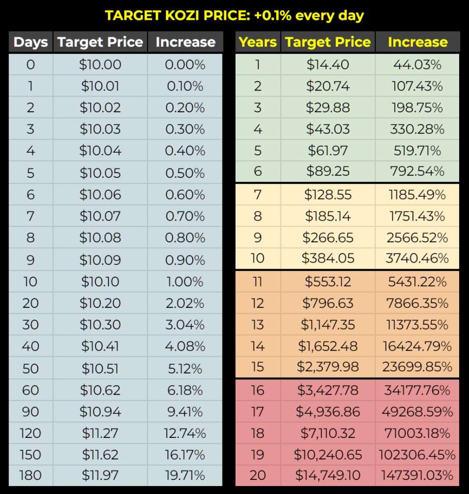The width and height of the screenshot is (469, 494).
Task: Click the 'Days' column header
Action: (x=31, y=42)
